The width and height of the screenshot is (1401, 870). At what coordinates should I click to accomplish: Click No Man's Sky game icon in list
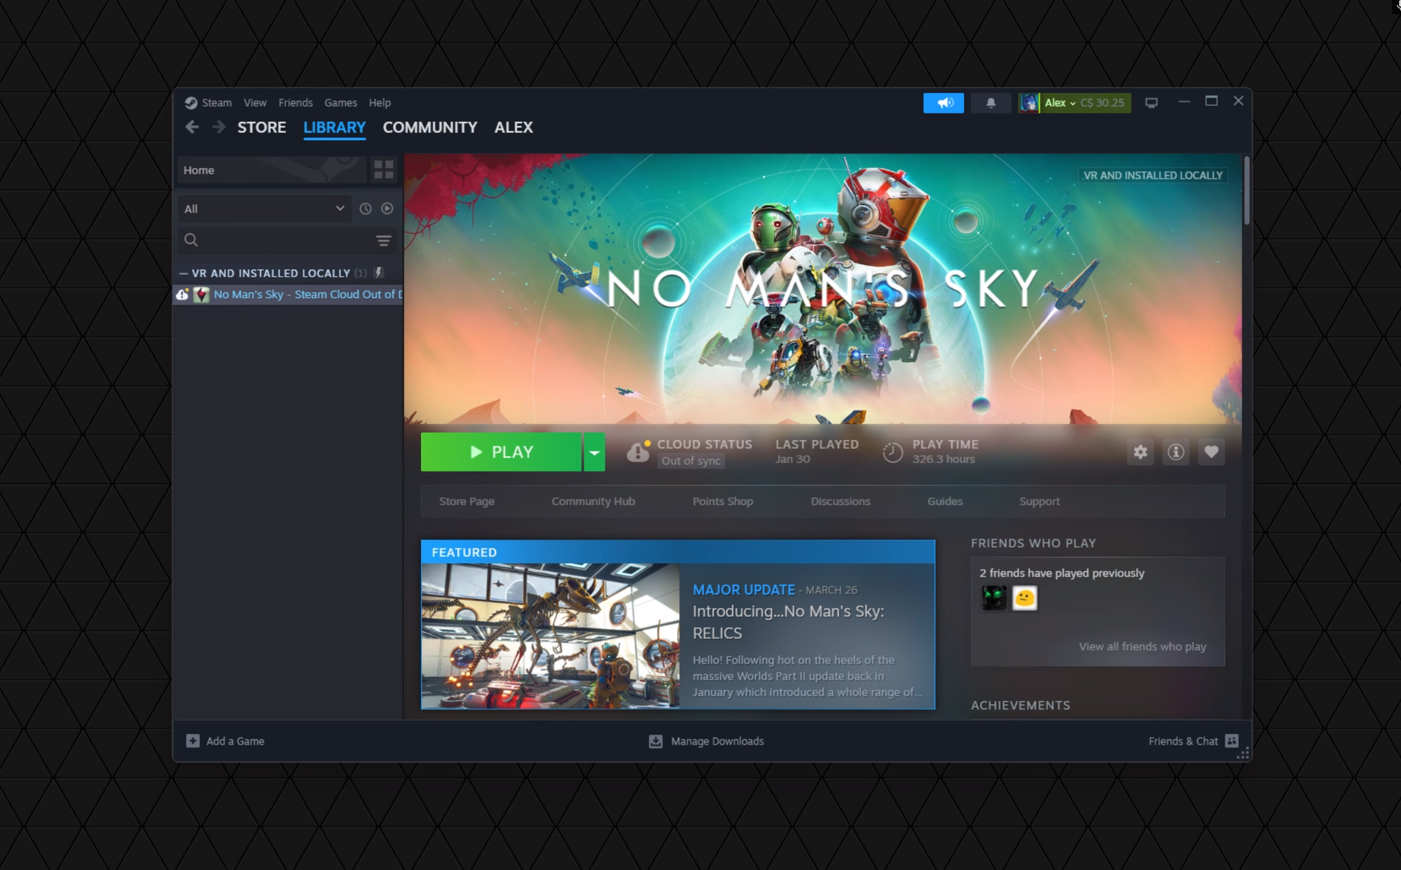(201, 295)
